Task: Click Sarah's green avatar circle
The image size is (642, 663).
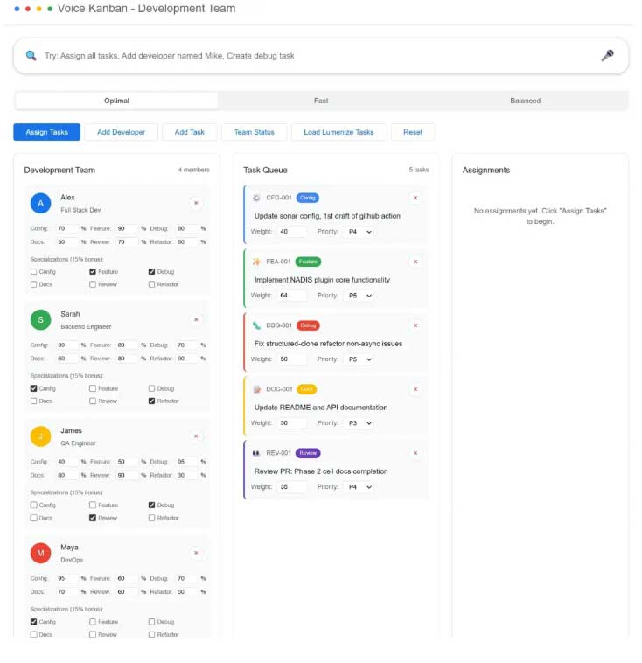Action: 40,320
